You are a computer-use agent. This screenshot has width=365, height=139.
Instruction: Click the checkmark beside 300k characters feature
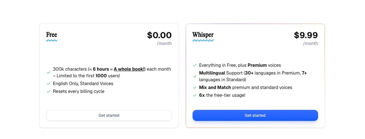tap(48, 72)
